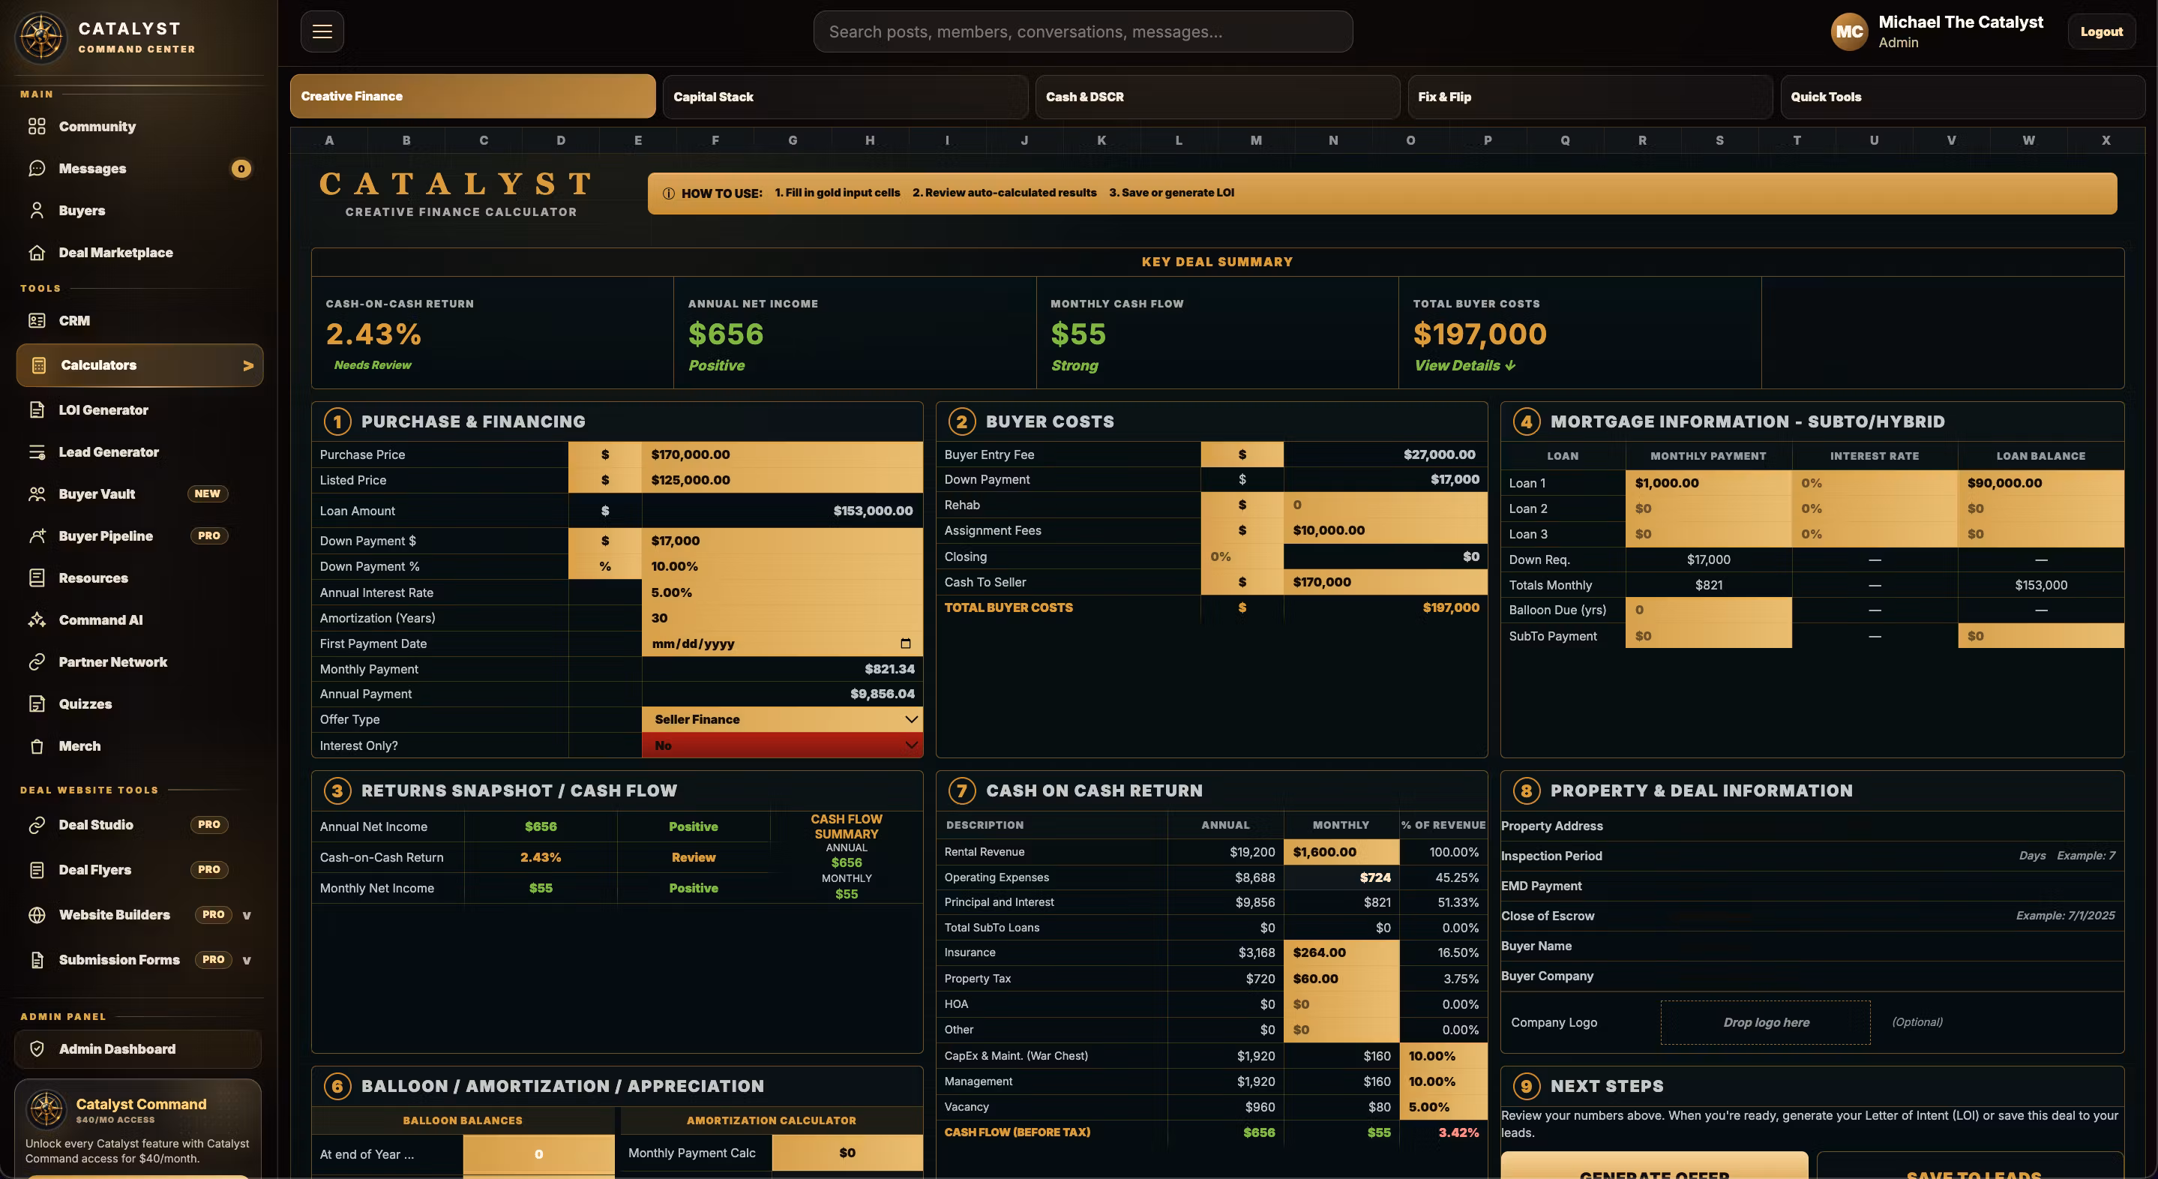Open the First Payment Date calendar picker
Image resolution: width=2158 pixels, height=1179 pixels.
(x=906, y=643)
